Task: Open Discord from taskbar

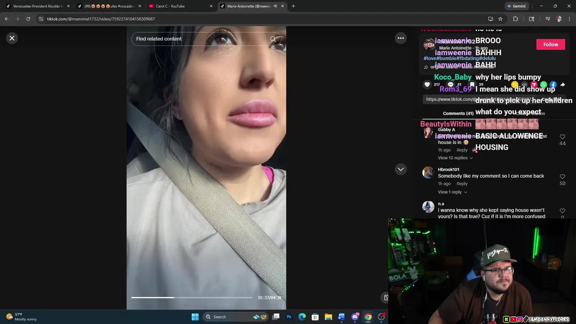Action: point(355,317)
